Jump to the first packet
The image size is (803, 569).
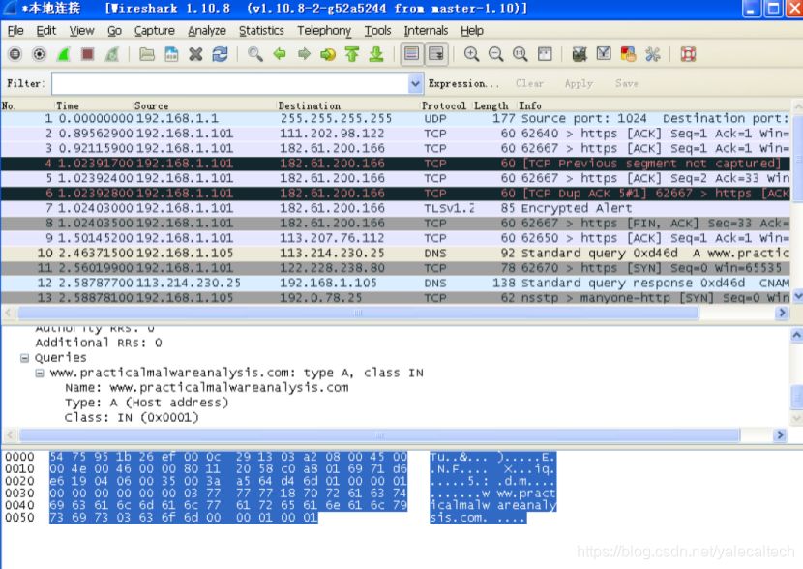(x=352, y=54)
